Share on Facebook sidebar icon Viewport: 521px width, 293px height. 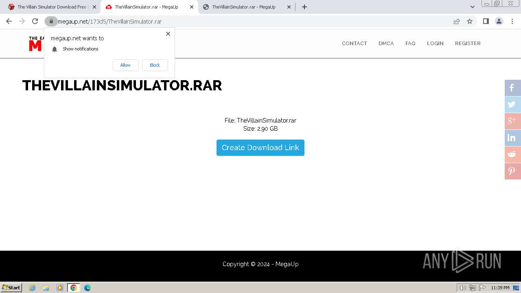pos(512,88)
